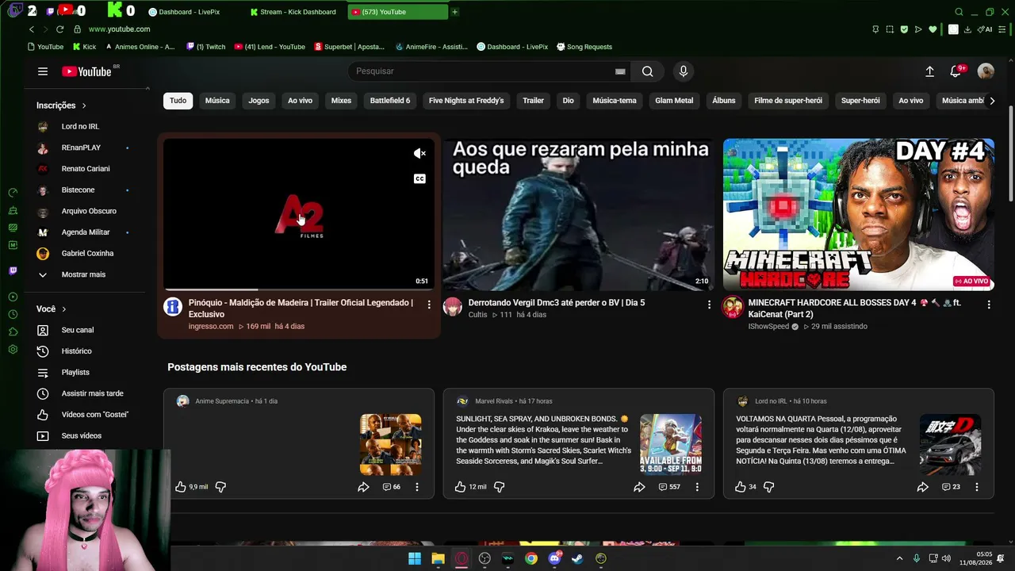Open the Renato Cariani channel
This screenshot has height=571, width=1015.
86,169
